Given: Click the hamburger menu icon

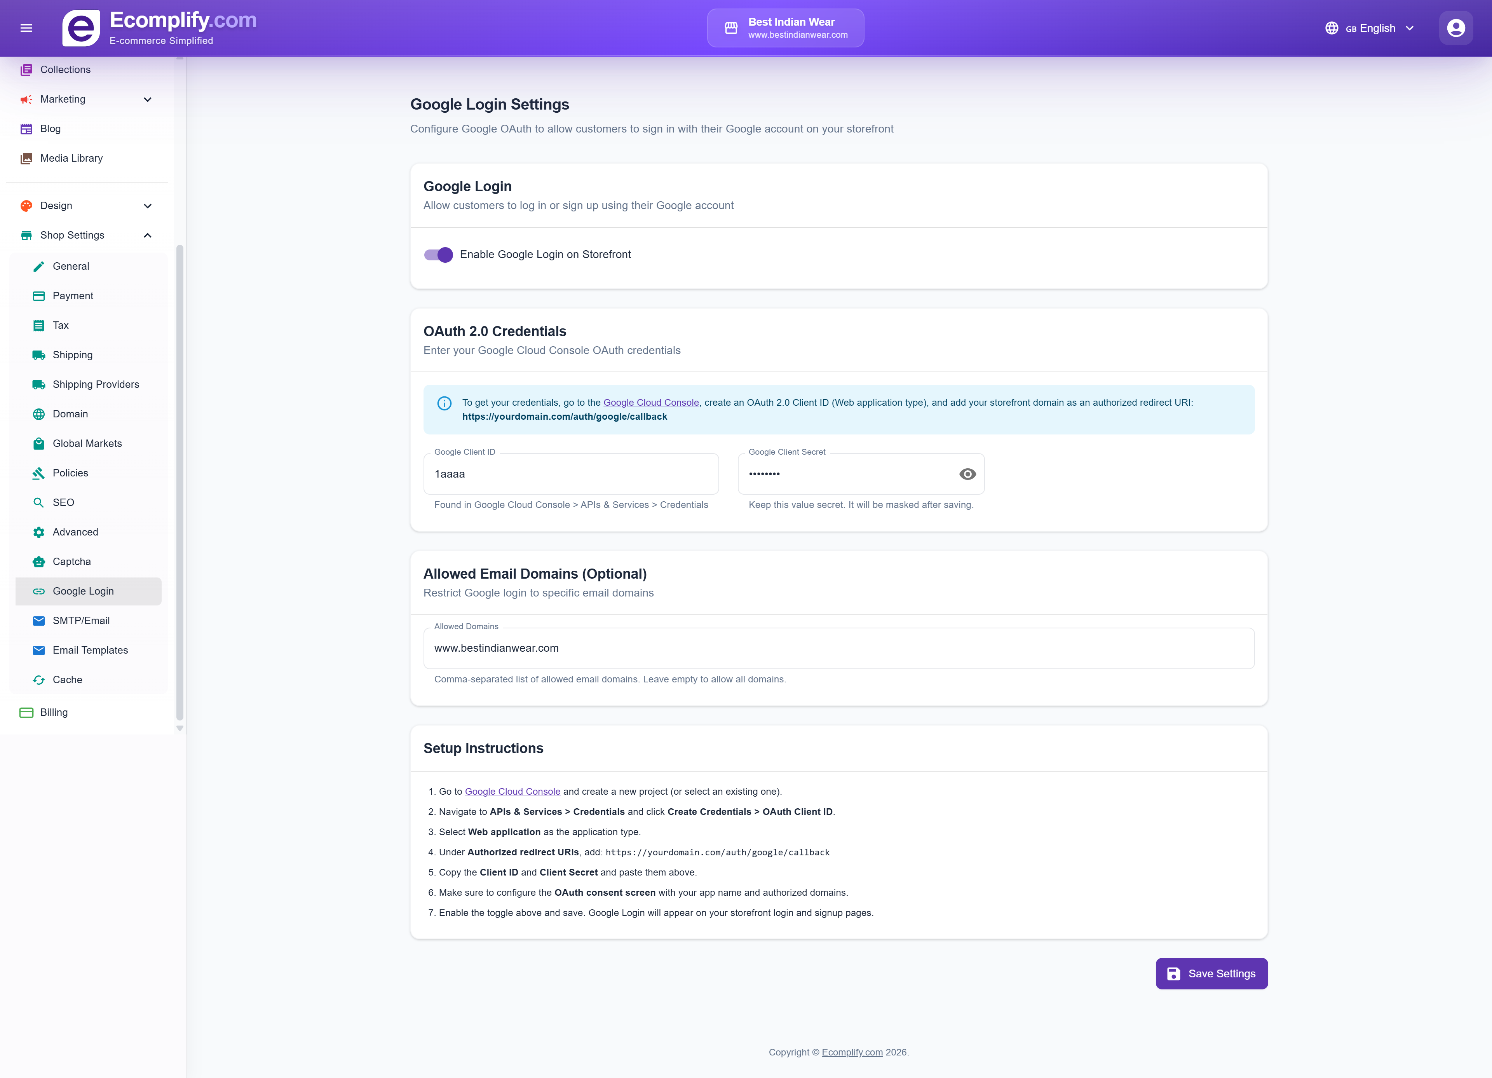Looking at the screenshot, I should point(26,28).
